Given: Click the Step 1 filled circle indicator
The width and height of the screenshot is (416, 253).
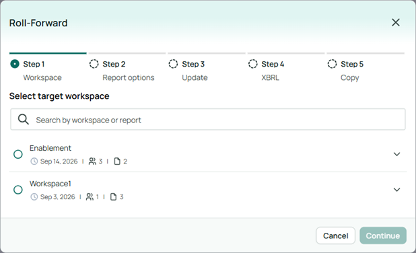Looking at the screenshot, I should click(15, 64).
